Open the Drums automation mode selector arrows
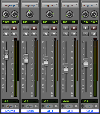100x114 pixels. tap(3, 106)
